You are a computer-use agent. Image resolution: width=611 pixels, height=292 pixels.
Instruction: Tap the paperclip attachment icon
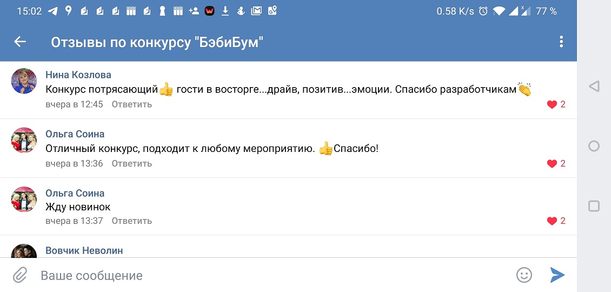pos(20,275)
